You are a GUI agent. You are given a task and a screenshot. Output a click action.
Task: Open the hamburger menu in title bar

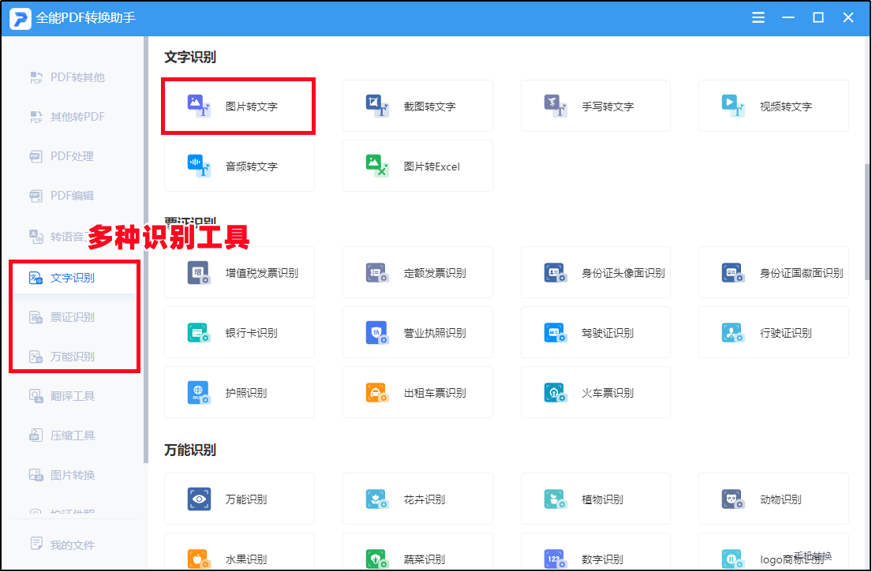758,17
